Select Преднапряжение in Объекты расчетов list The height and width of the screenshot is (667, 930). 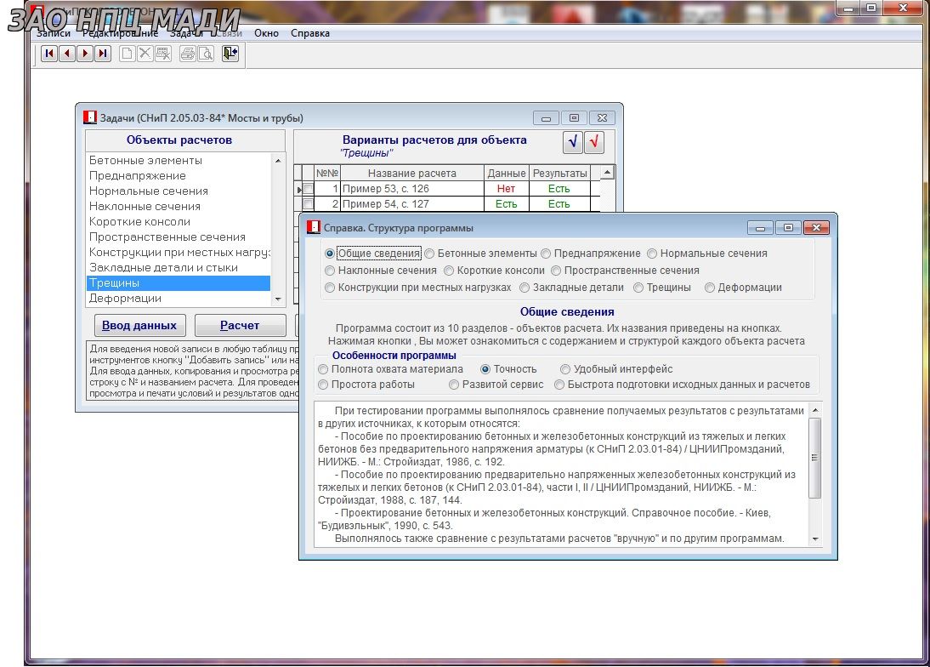point(178,175)
